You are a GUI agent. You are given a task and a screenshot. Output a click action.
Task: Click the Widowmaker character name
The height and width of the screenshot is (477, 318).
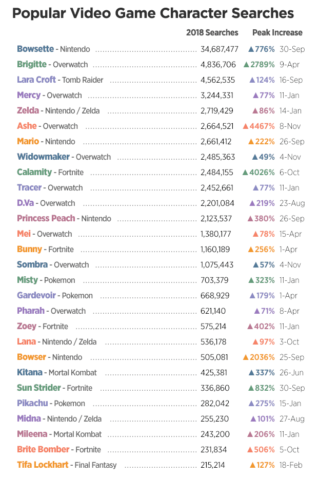43,157
